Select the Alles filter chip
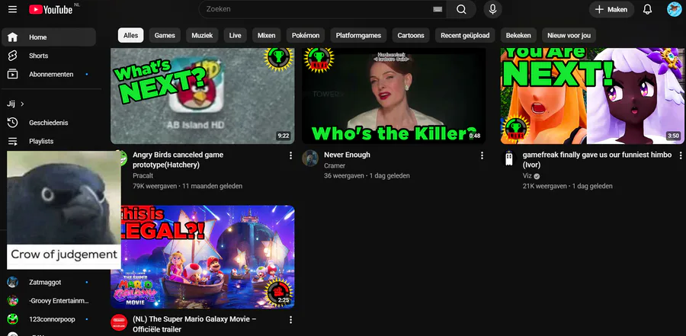Image resolution: width=686 pixels, height=336 pixels. [130, 36]
